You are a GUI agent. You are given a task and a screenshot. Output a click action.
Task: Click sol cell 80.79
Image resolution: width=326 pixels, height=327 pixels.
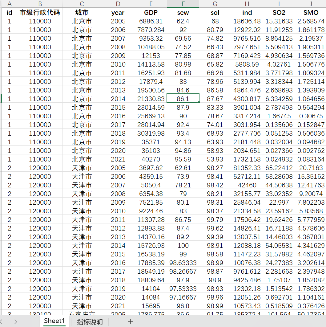pos(215,30)
